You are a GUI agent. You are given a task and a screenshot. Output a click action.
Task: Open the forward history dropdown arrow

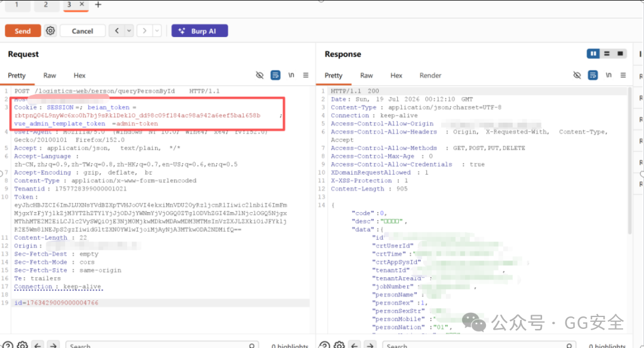pos(157,31)
